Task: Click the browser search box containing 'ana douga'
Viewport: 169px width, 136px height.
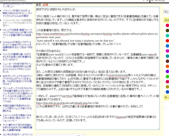Action: tap(160, 1)
